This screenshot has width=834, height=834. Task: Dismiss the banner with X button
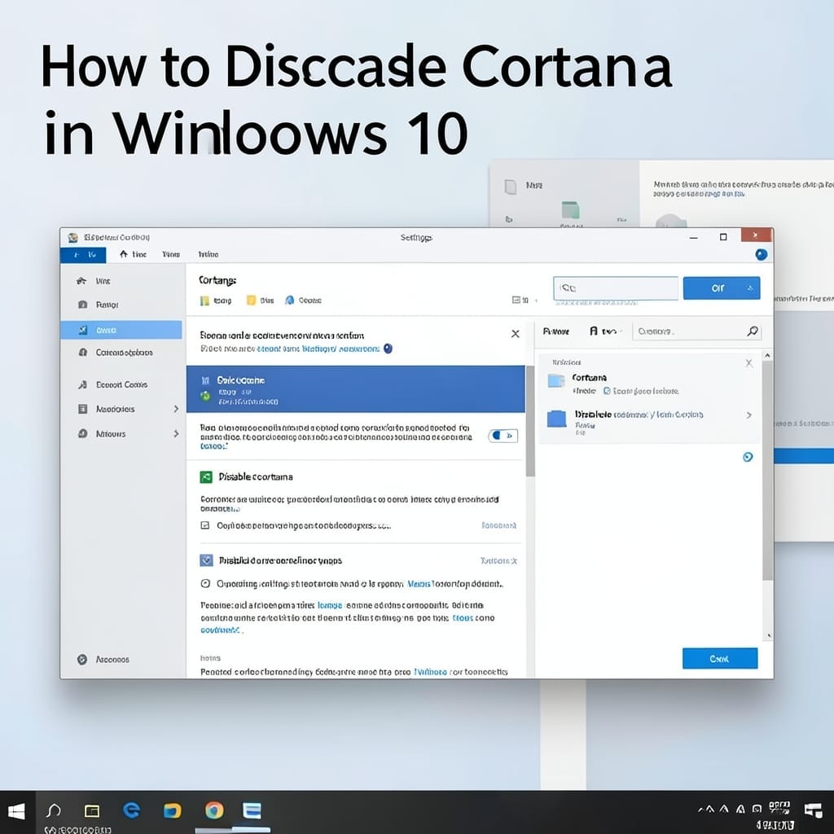[x=515, y=334]
